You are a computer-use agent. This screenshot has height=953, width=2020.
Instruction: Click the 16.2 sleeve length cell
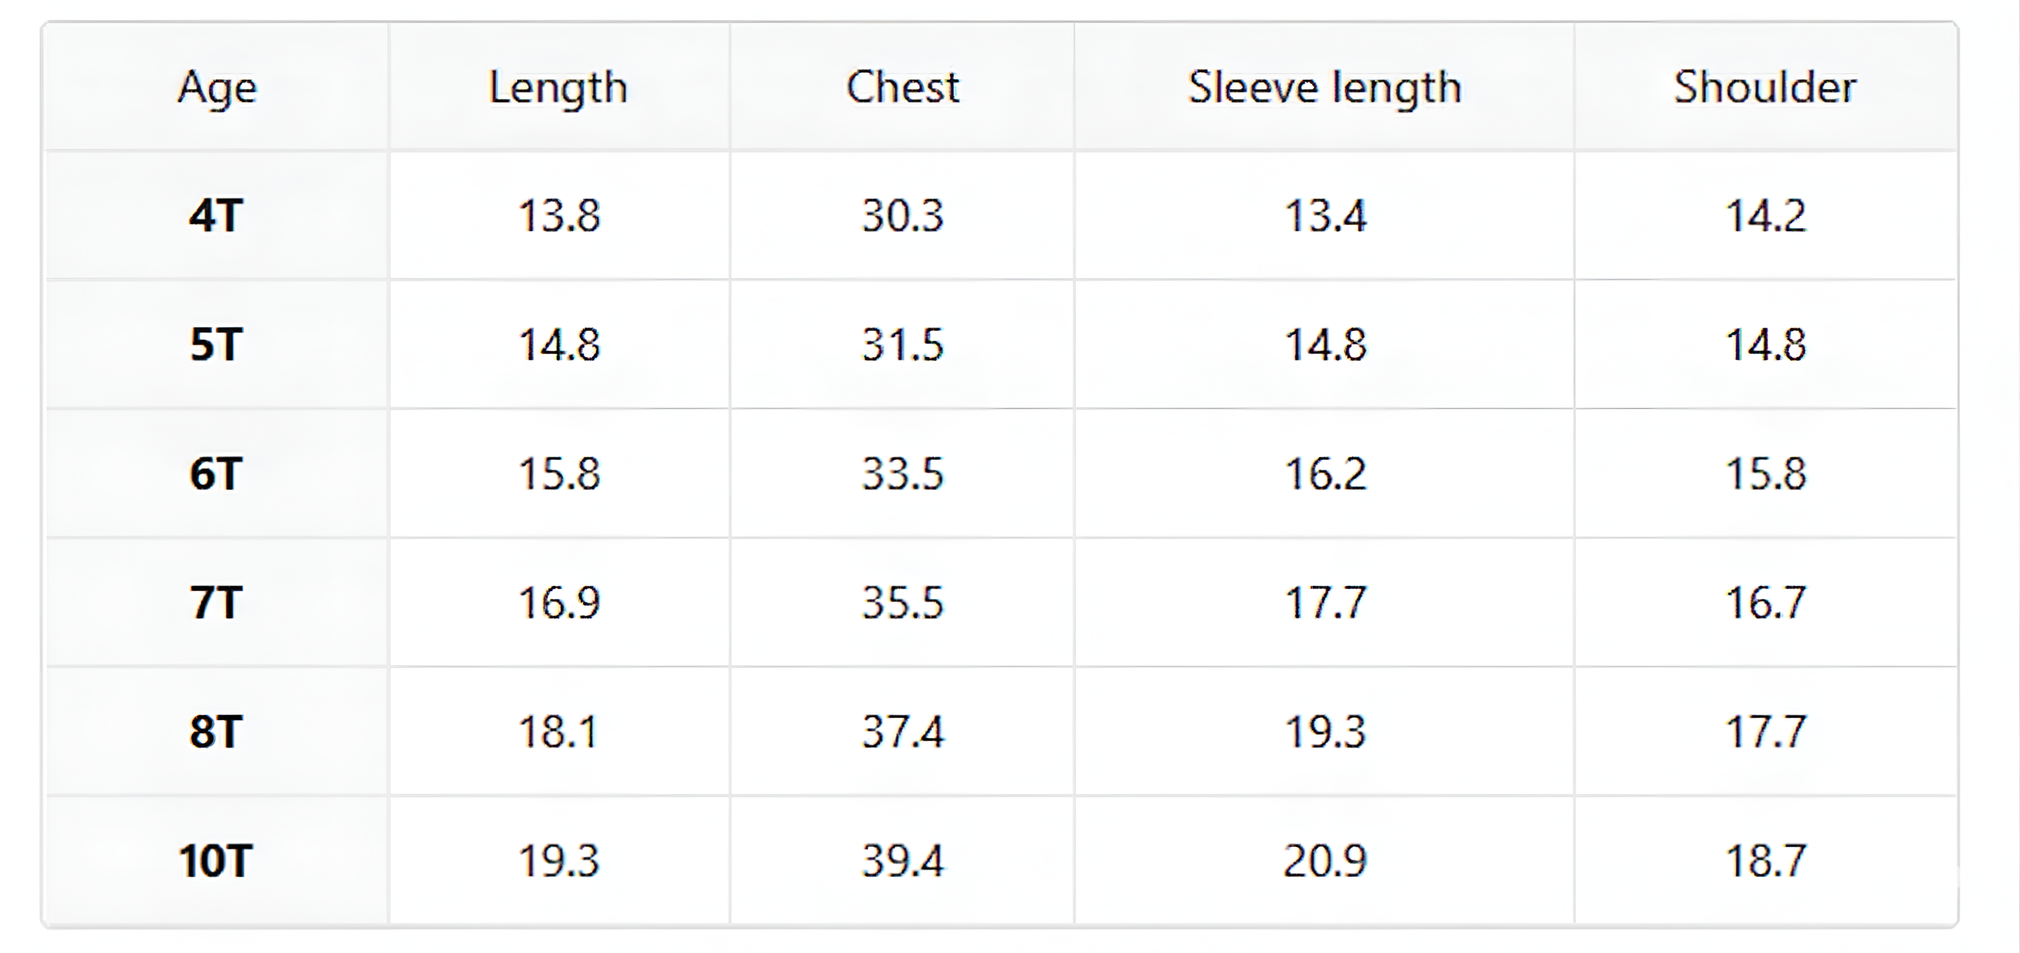tap(1325, 474)
